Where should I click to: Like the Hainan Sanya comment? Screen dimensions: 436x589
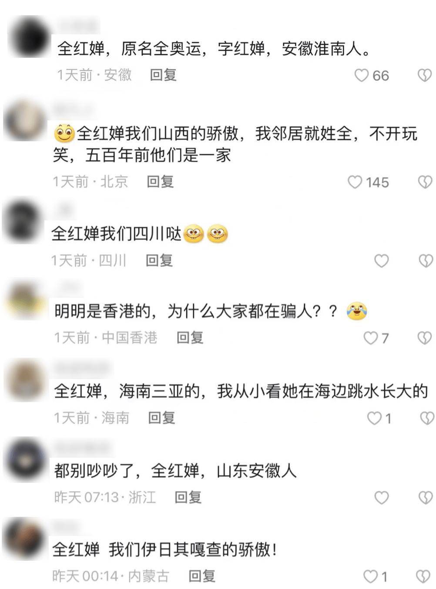pyautogui.click(x=374, y=418)
